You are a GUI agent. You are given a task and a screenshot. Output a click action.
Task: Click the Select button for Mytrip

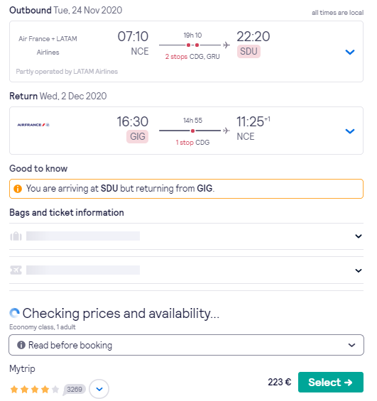pos(330,382)
